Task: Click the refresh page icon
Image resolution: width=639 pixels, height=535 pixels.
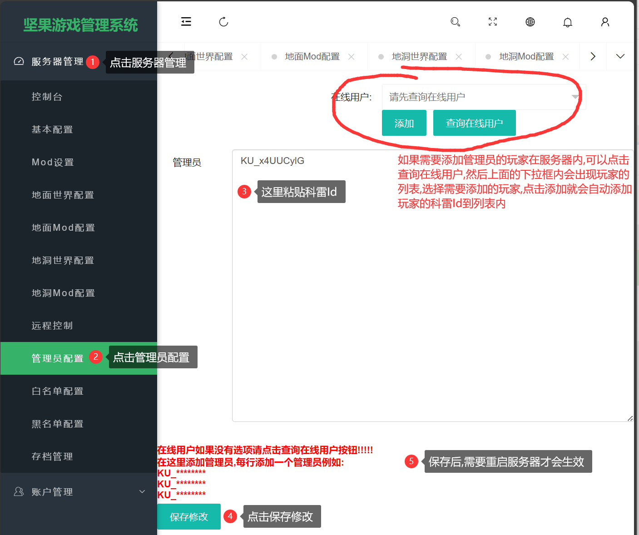Action: 223,21
